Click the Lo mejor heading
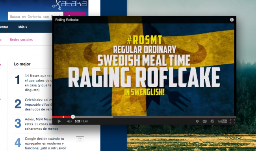Screen dimensions: 256x151 22,64
